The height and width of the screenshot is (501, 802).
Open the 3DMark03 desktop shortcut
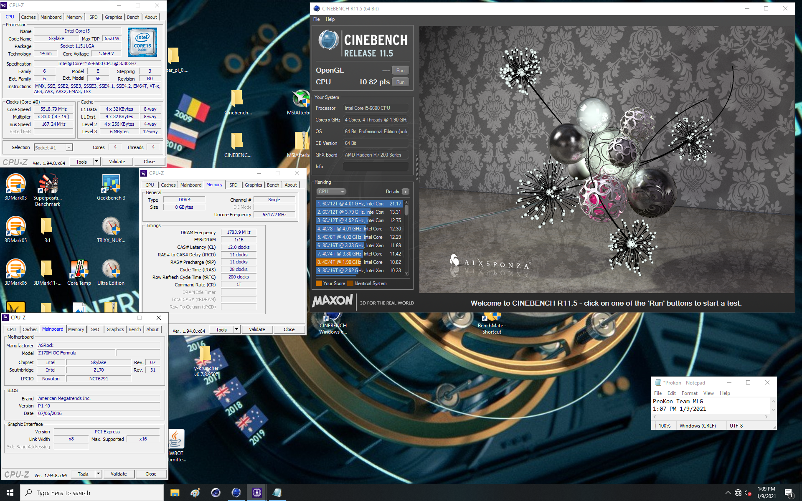pyautogui.click(x=15, y=187)
